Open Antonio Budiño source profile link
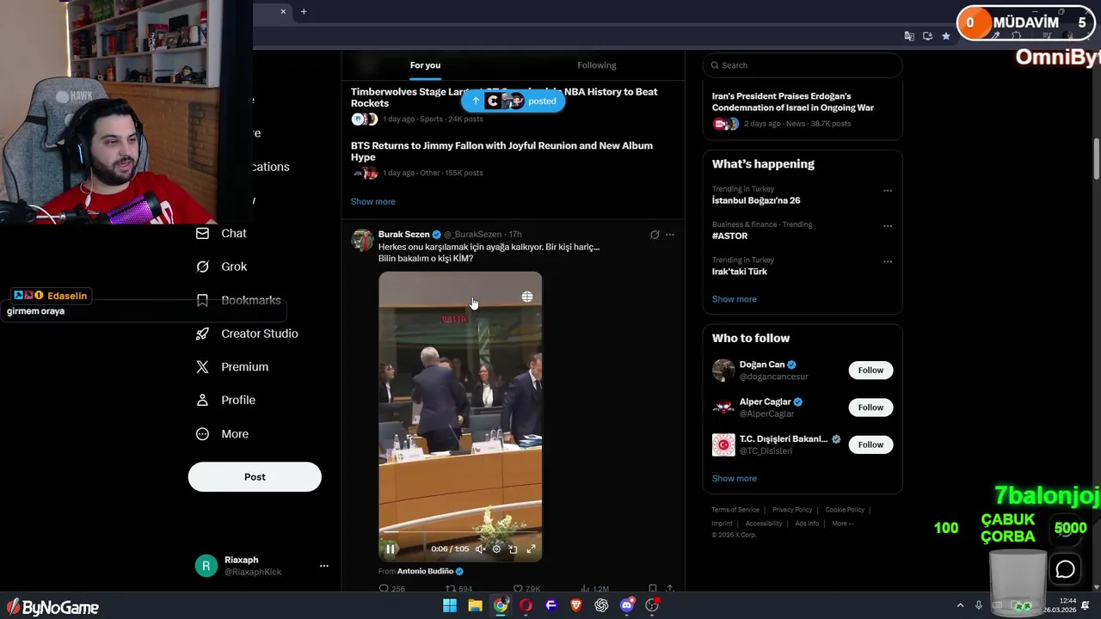 click(x=425, y=571)
